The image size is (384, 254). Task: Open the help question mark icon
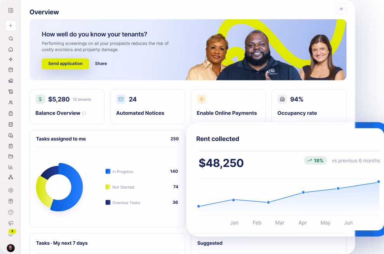[x=11, y=212]
